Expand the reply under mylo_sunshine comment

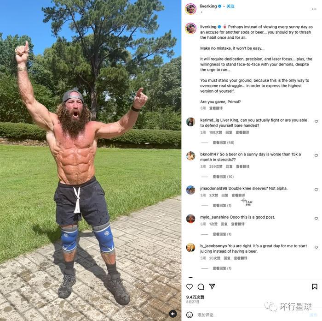[222, 234]
